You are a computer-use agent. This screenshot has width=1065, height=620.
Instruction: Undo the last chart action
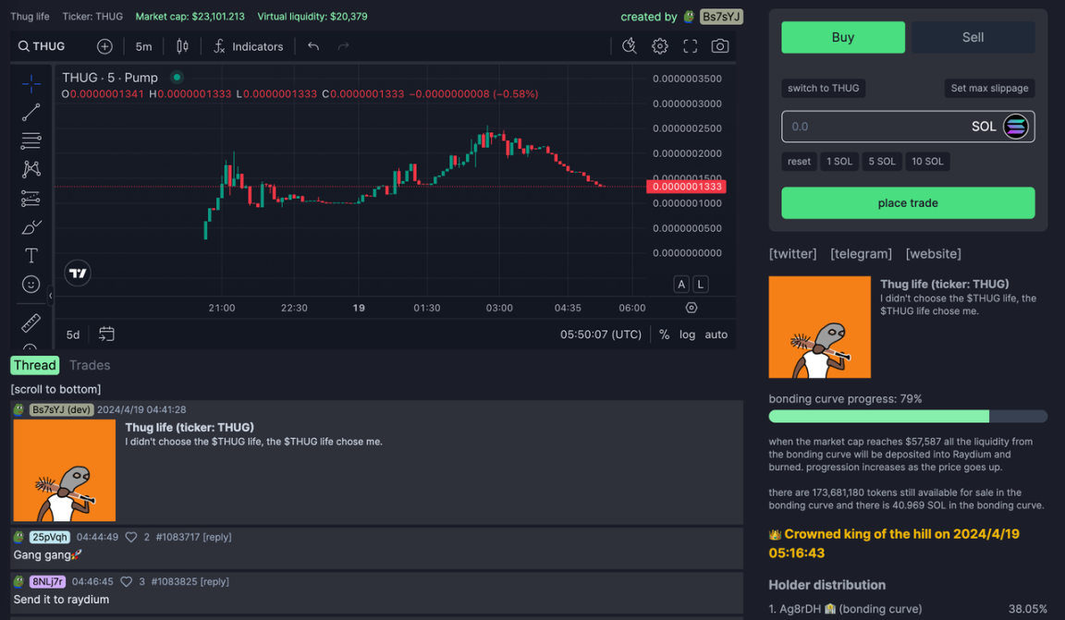point(313,46)
